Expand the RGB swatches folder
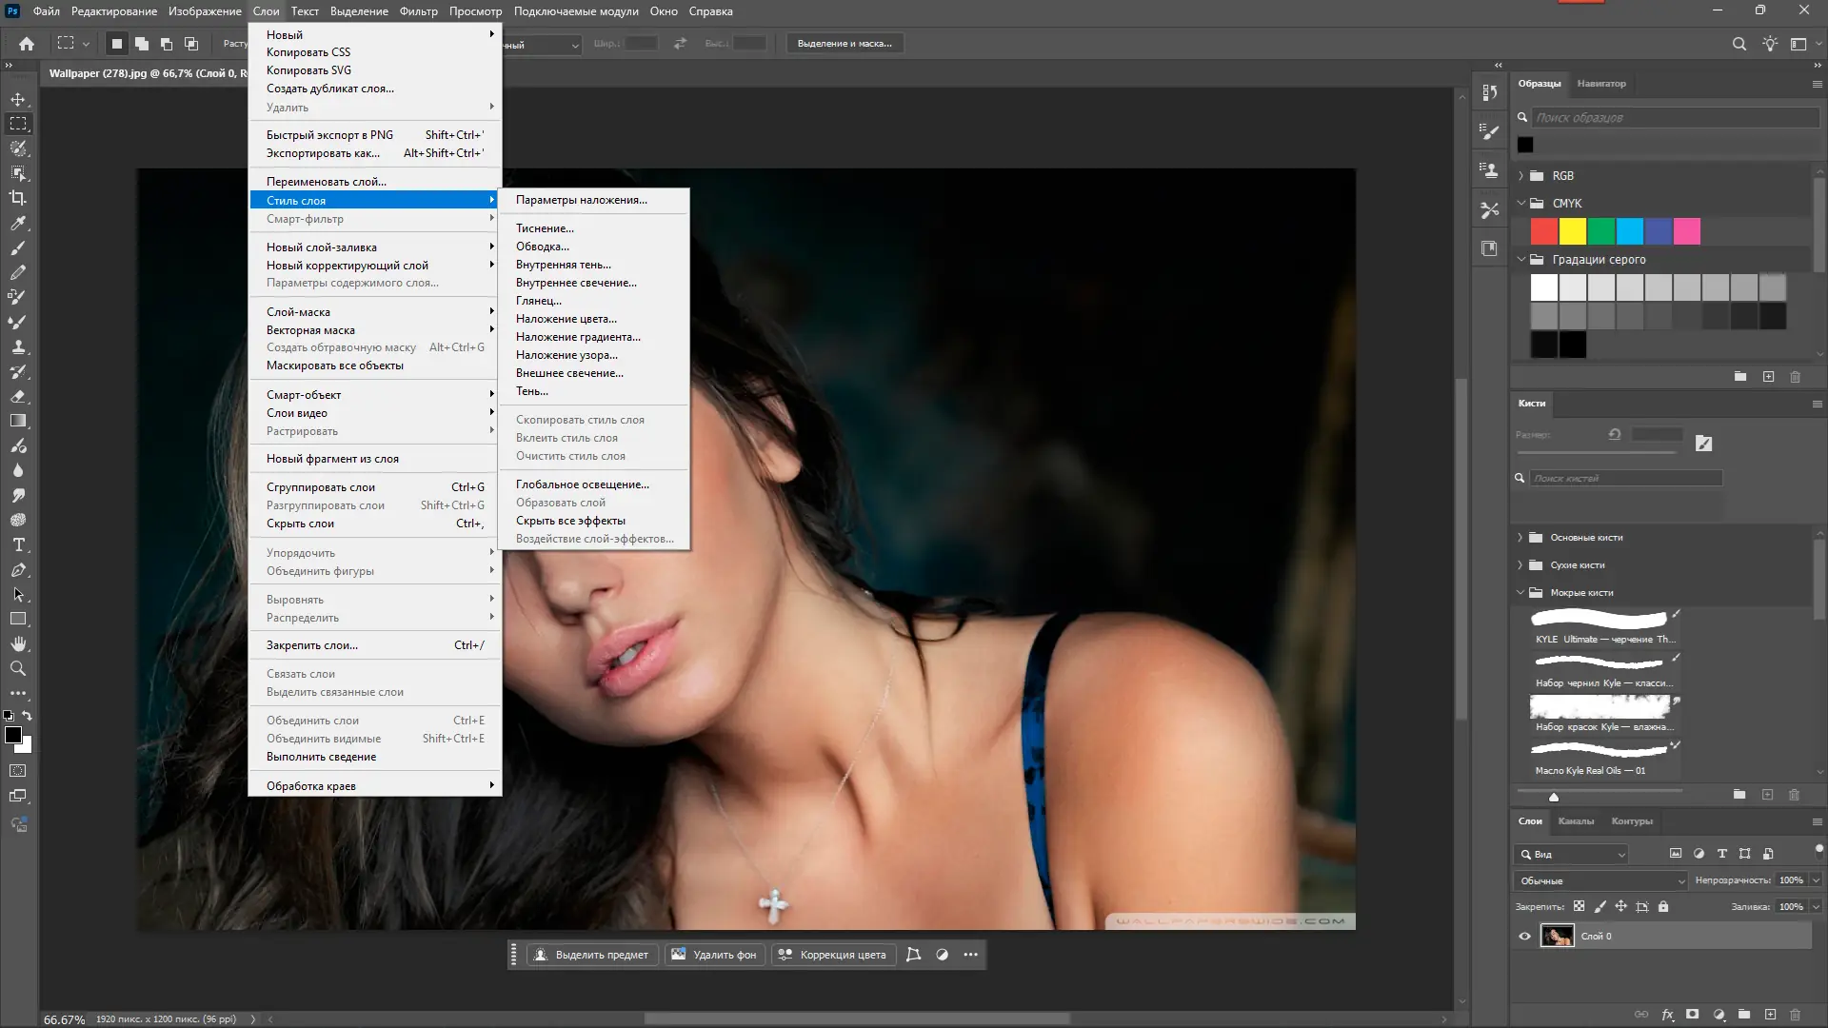The width and height of the screenshot is (1828, 1028). [x=1520, y=176]
